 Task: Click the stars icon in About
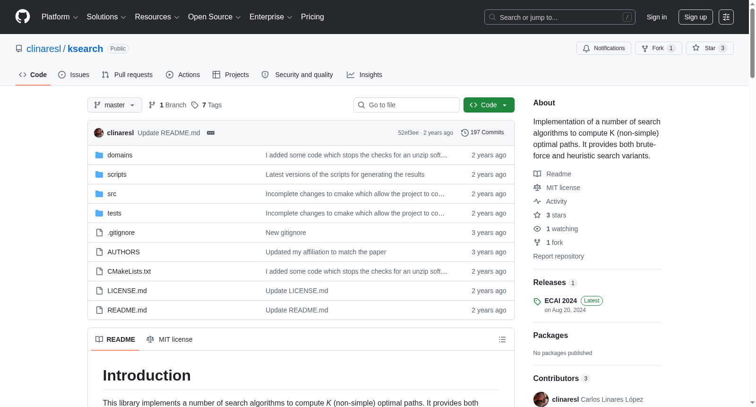pyautogui.click(x=537, y=215)
